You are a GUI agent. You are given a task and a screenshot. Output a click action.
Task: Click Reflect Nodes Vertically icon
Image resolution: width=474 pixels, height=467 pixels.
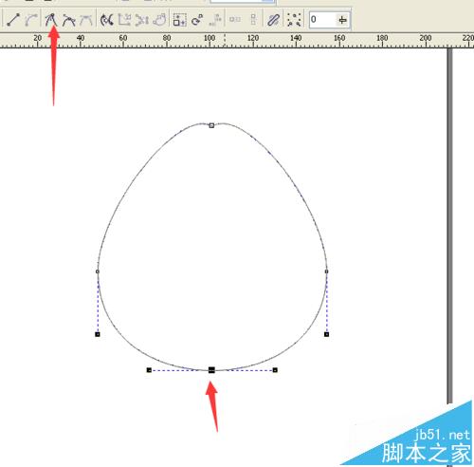pos(253,20)
